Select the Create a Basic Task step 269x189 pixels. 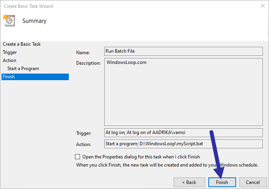click(22, 44)
